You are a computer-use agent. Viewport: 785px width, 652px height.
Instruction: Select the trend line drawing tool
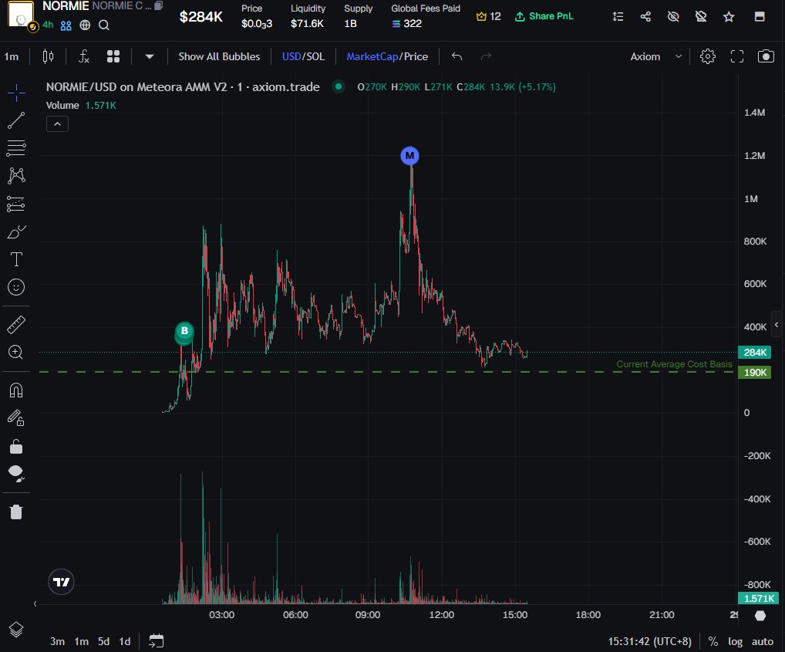16,120
